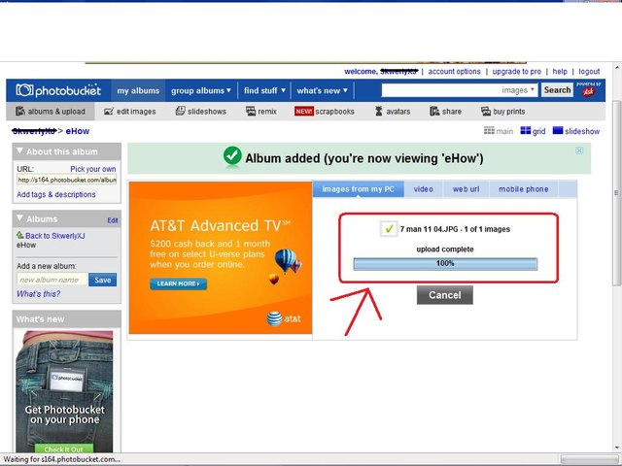Click the browser status bar text
The image size is (622, 466).
pyautogui.click(x=62, y=459)
